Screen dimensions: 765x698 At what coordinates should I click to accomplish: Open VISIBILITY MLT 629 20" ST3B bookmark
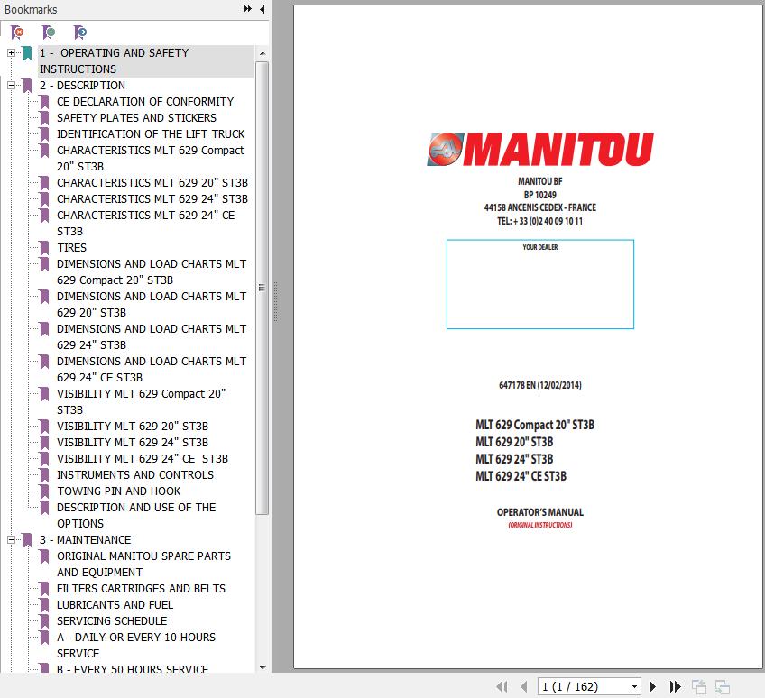point(133,427)
